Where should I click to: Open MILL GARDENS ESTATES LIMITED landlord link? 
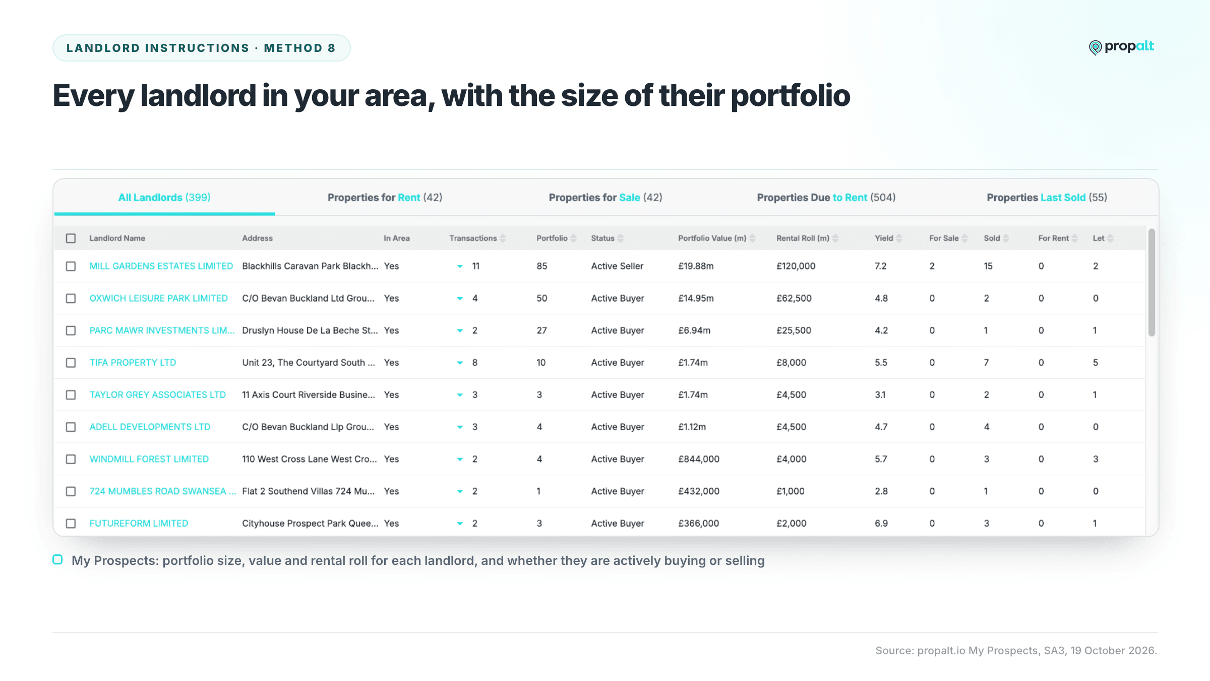pos(161,266)
